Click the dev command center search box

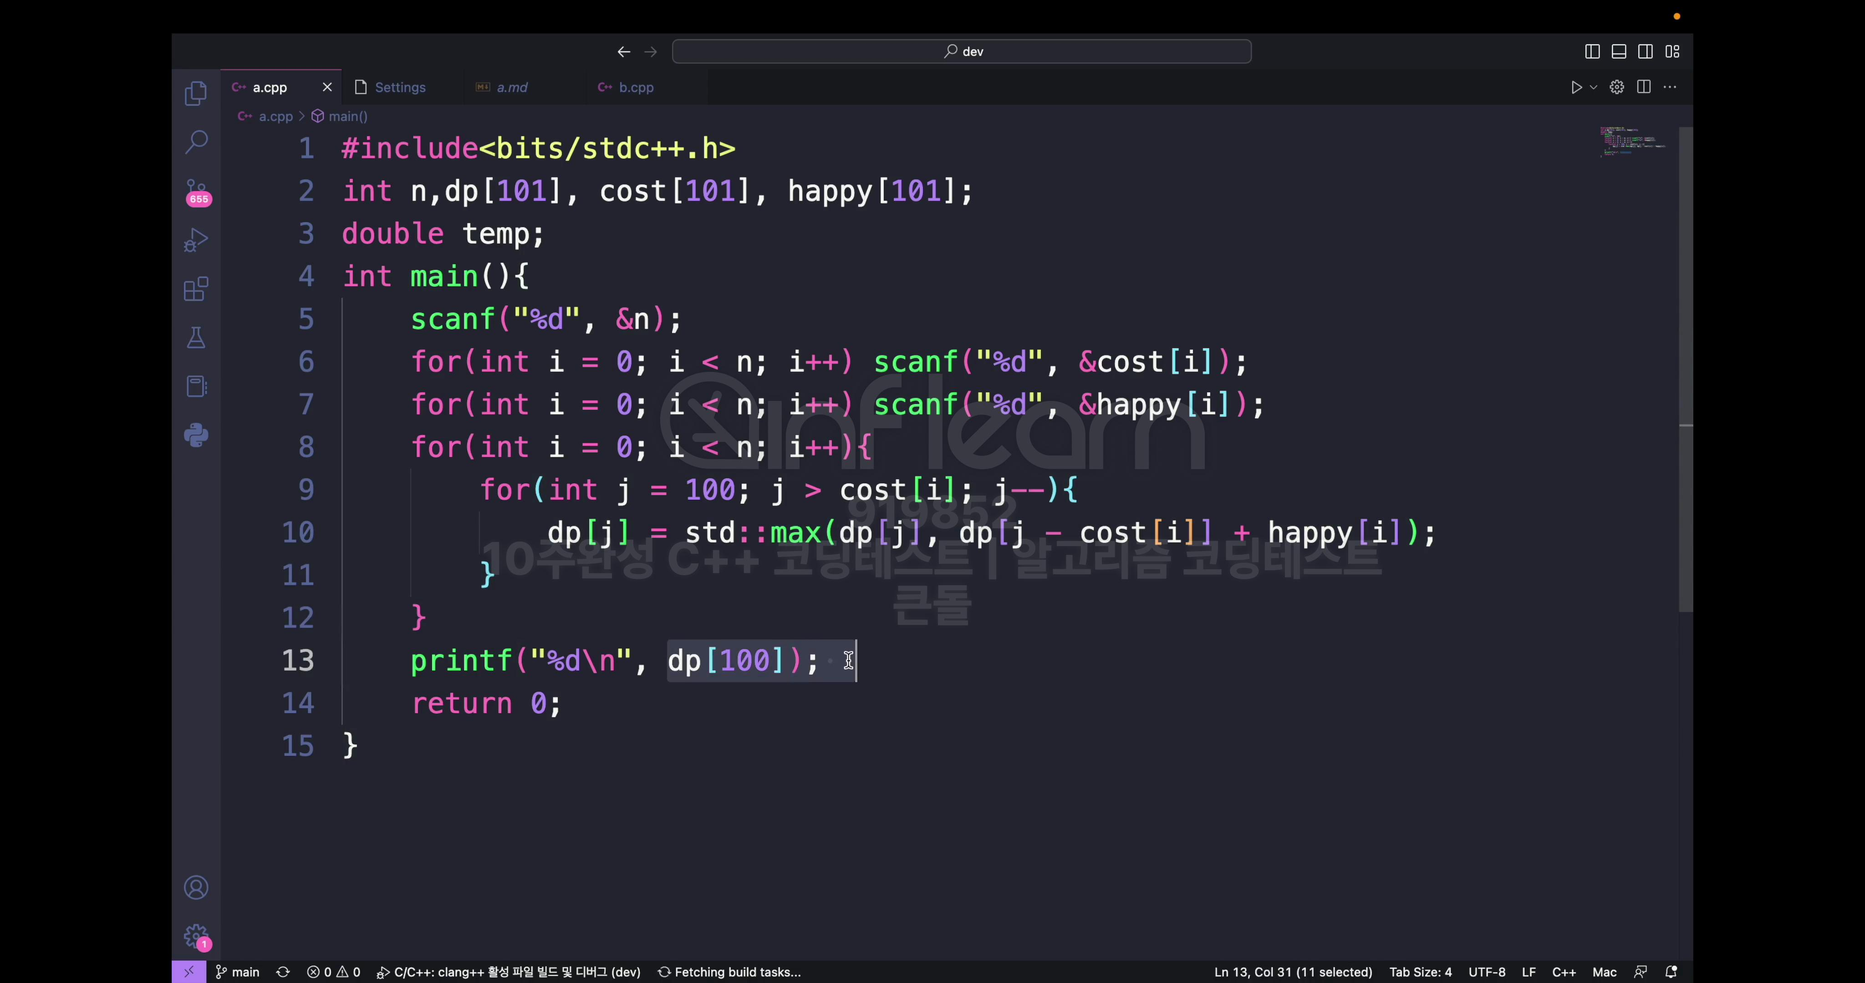[x=962, y=51]
